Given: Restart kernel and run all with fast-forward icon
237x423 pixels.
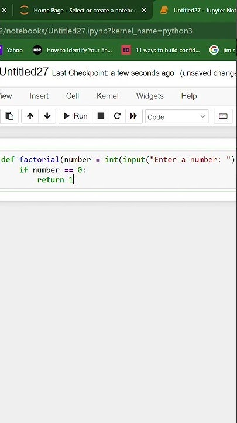Looking at the screenshot, I should click(133, 116).
